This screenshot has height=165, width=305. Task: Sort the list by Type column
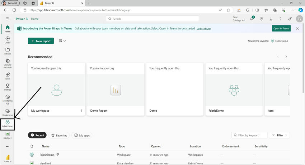pos(122,146)
